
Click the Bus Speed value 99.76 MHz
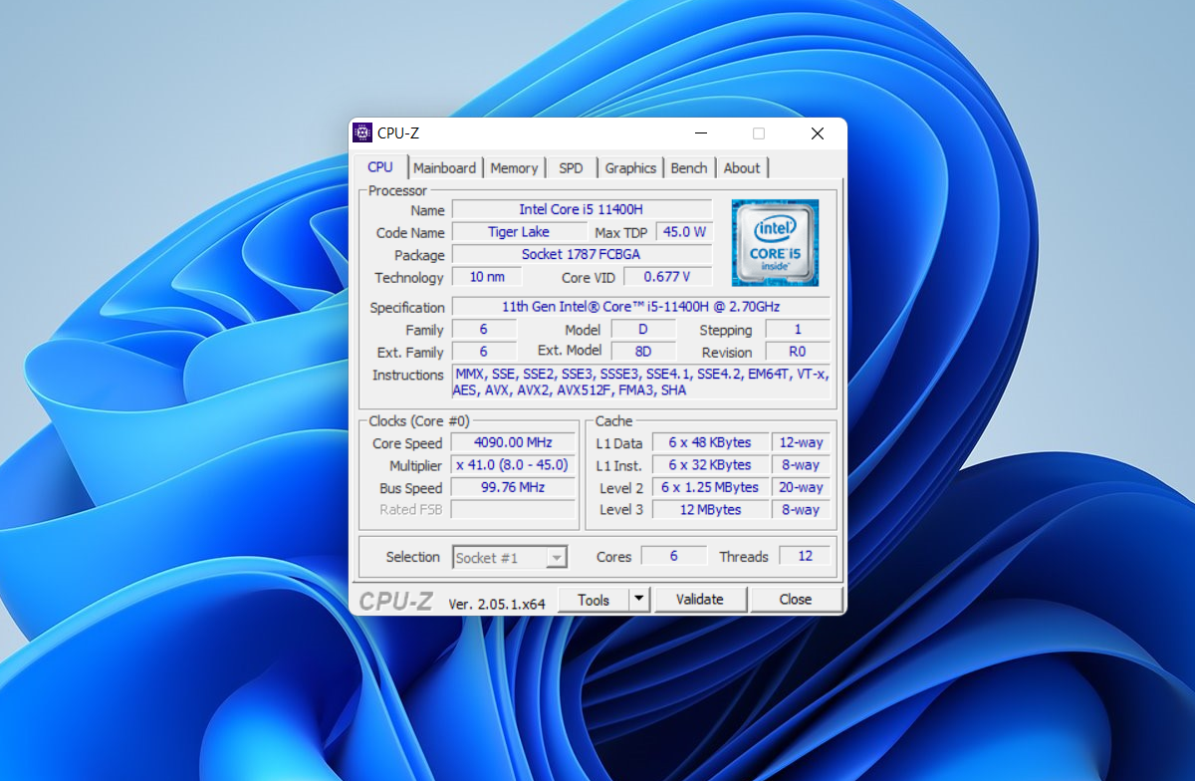513,487
